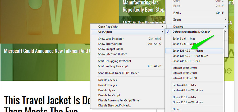Open the MGS 5: The Phantom article link
The height and width of the screenshot is (112, 238).
tap(144, 23)
